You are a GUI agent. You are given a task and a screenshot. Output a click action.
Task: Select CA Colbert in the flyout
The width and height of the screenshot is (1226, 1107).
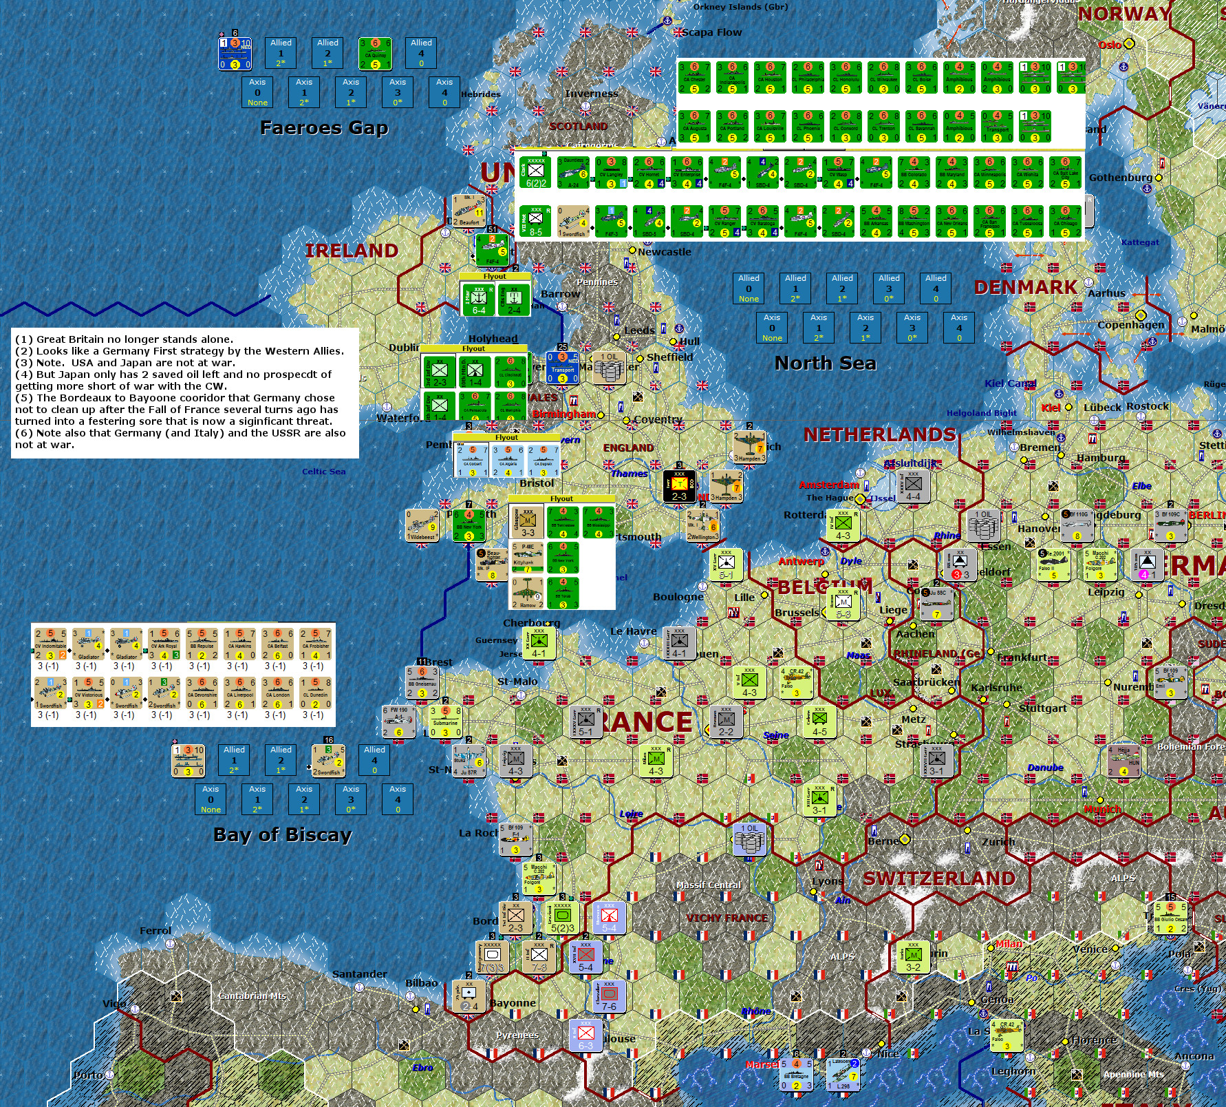point(472,461)
